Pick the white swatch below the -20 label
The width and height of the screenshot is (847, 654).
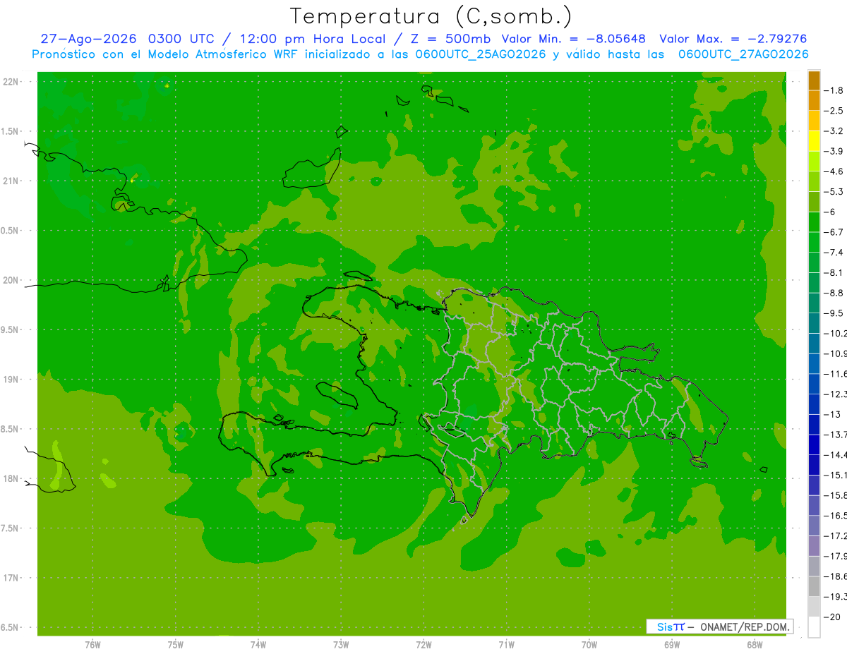coord(814,626)
